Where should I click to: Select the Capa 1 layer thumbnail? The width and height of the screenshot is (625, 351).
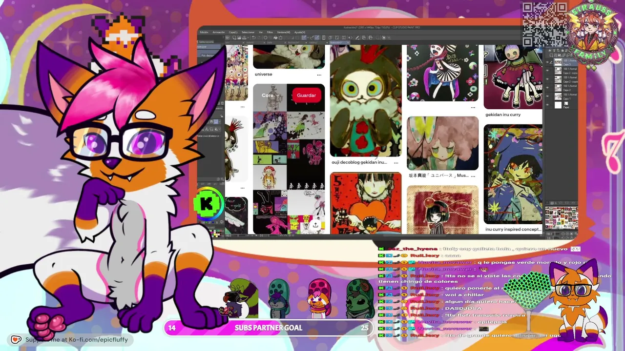[558, 97]
